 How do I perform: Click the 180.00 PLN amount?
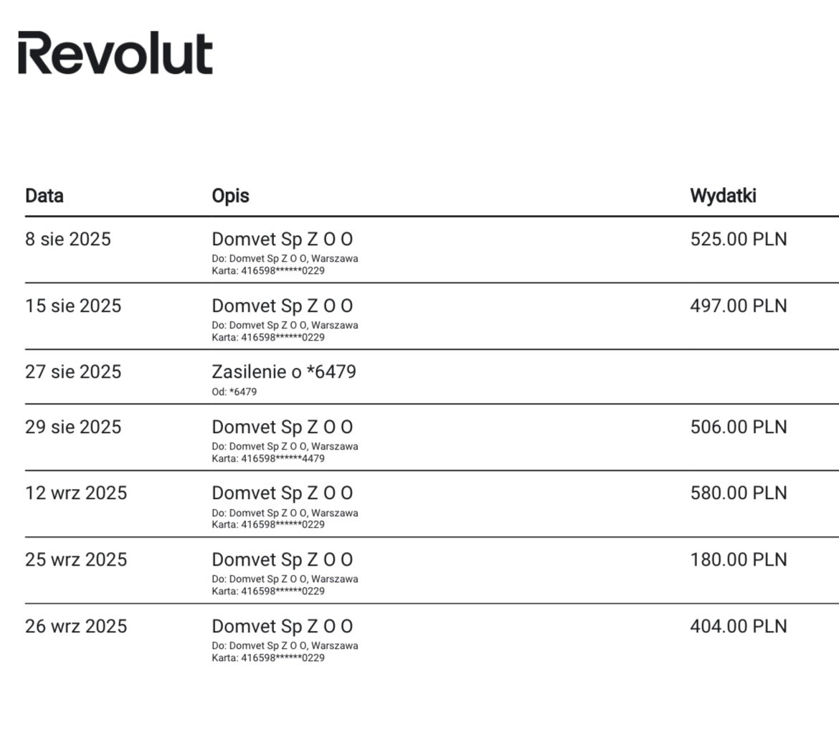pyautogui.click(x=739, y=560)
